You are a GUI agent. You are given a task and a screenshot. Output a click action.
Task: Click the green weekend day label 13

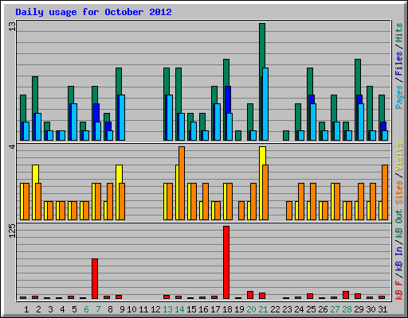[167, 309]
